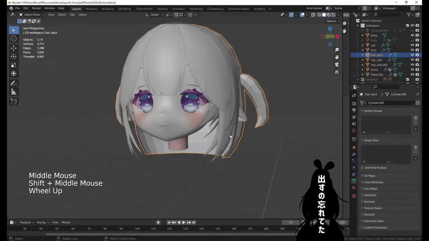The width and height of the screenshot is (429, 241).
Task: Open the Texture properties tab
Action: (354, 196)
